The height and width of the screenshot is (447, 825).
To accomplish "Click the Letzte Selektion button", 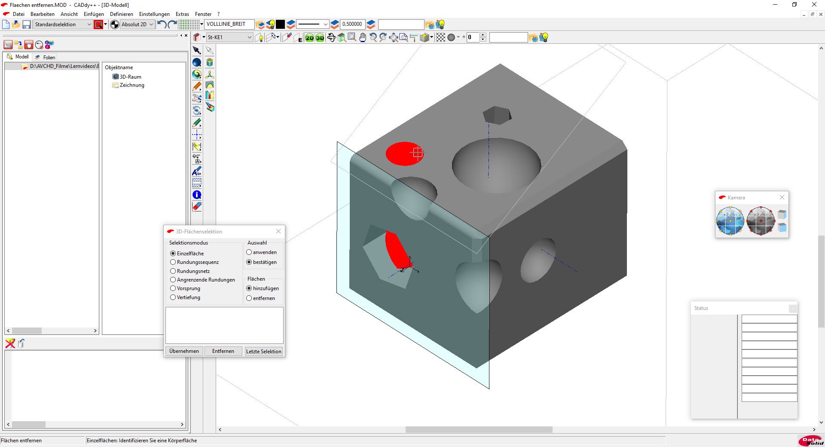I will pyautogui.click(x=263, y=351).
